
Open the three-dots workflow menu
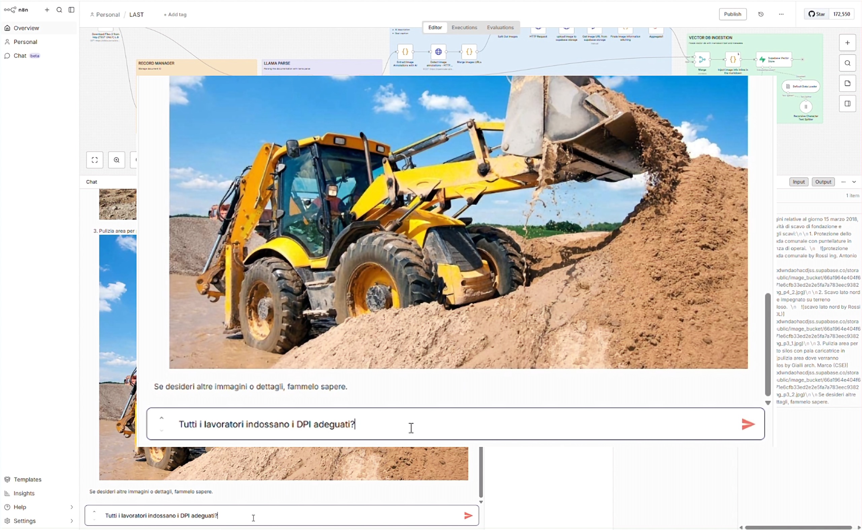[x=781, y=14]
